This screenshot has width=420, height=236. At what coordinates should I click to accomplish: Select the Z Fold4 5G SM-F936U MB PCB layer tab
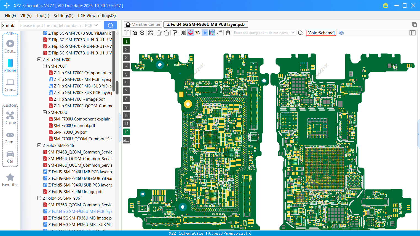(206, 24)
